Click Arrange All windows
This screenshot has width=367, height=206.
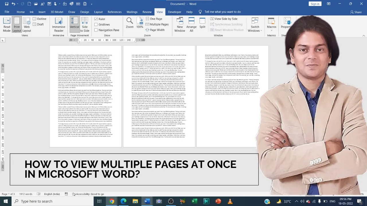(x=191, y=25)
